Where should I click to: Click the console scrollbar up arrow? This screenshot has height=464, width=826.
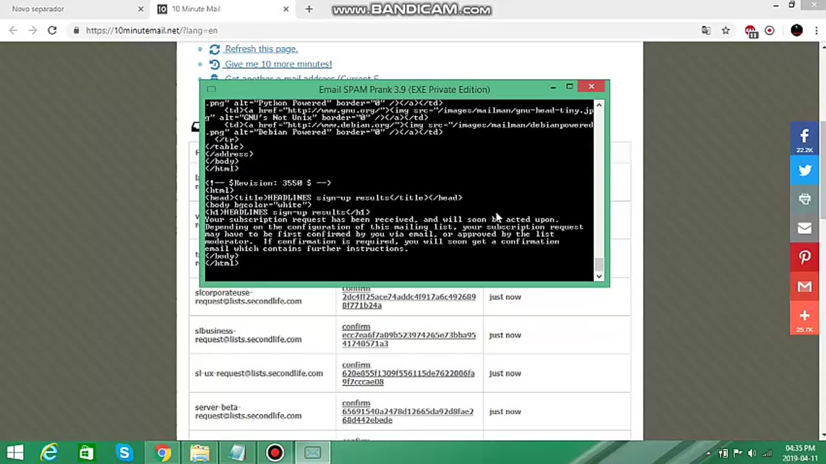click(x=599, y=105)
